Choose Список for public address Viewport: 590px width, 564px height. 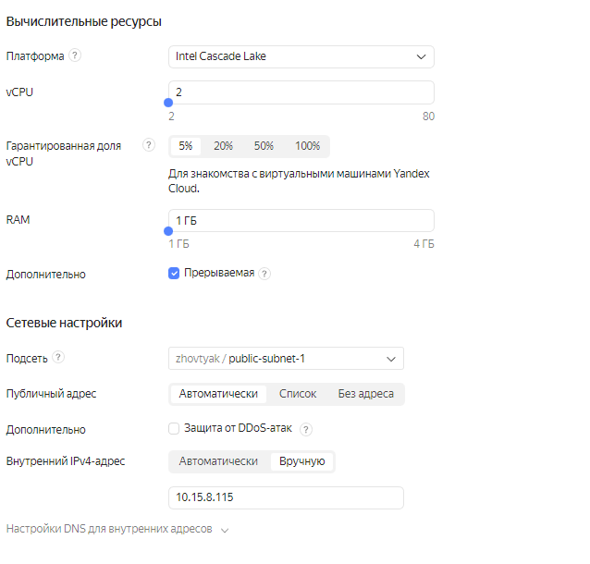[x=298, y=394]
